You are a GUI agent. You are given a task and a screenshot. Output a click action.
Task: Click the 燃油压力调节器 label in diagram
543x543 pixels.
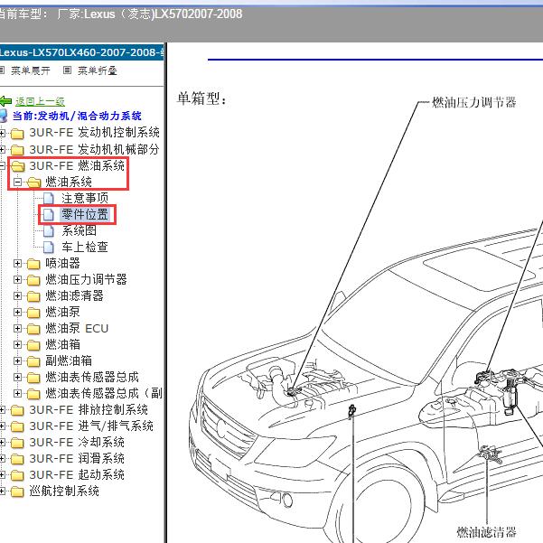coord(474,102)
